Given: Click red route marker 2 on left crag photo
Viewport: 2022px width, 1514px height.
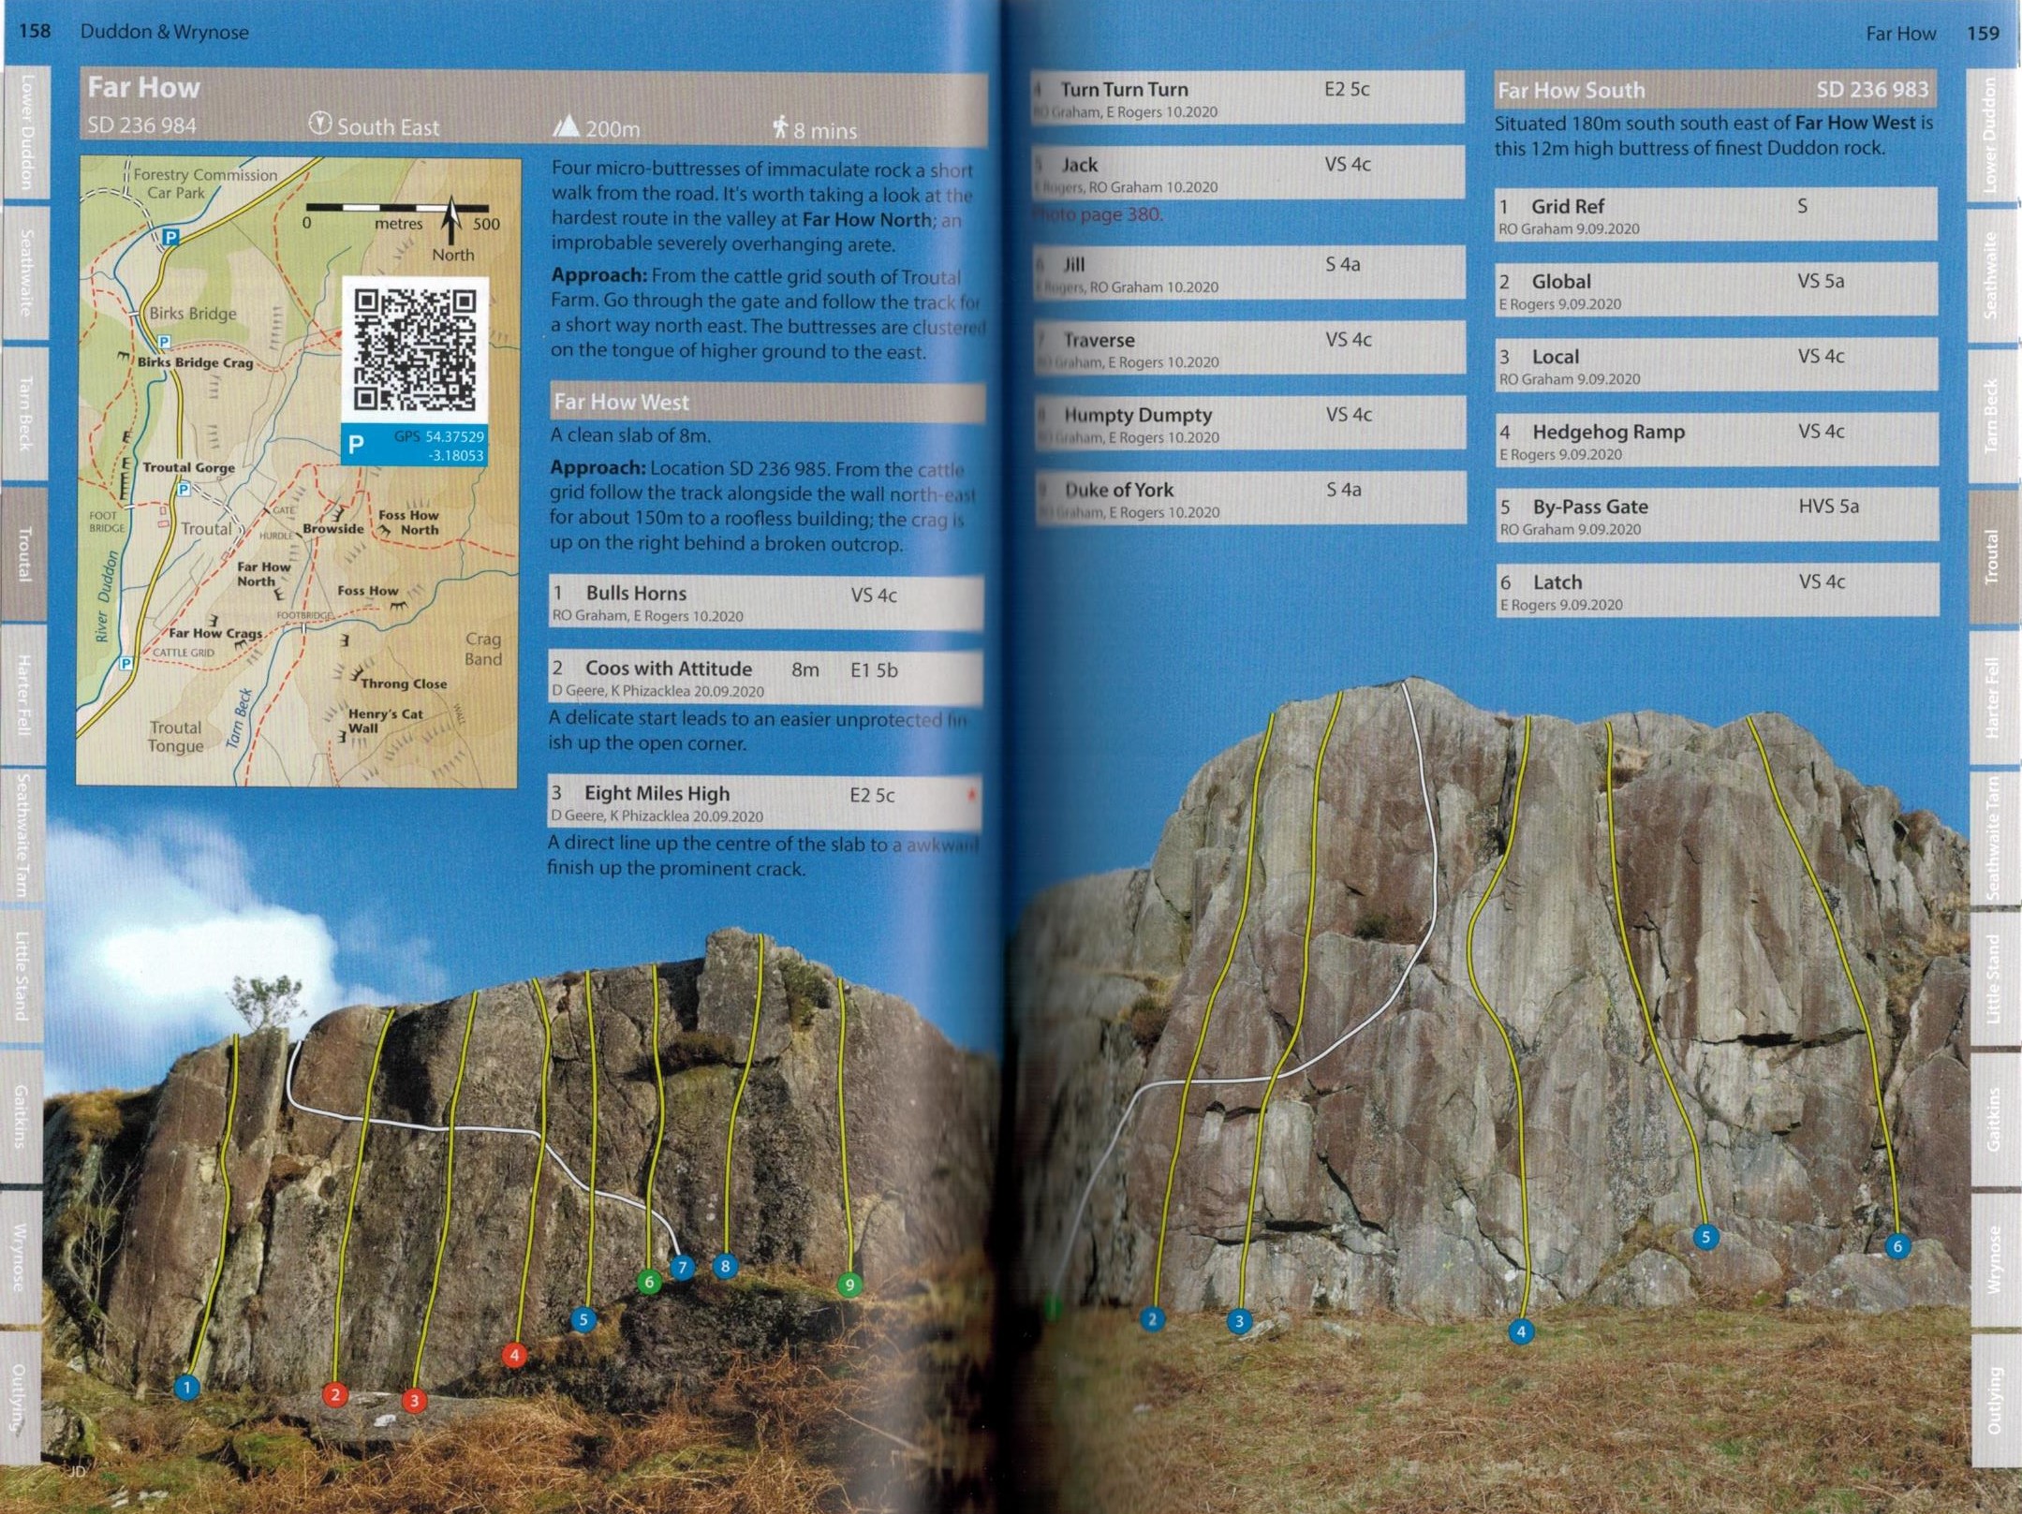Looking at the screenshot, I should (x=335, y=1394).
